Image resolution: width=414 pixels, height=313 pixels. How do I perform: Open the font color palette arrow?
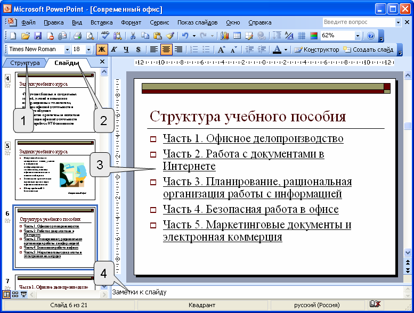pyautogui.click(x=286, y=50)
